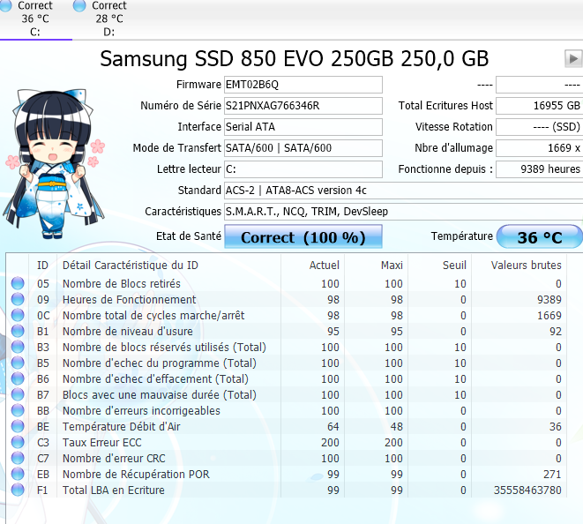583x524 pixels.
Task: Click the serial number field S21PNXAG766346R
Action: pos(303,106)
